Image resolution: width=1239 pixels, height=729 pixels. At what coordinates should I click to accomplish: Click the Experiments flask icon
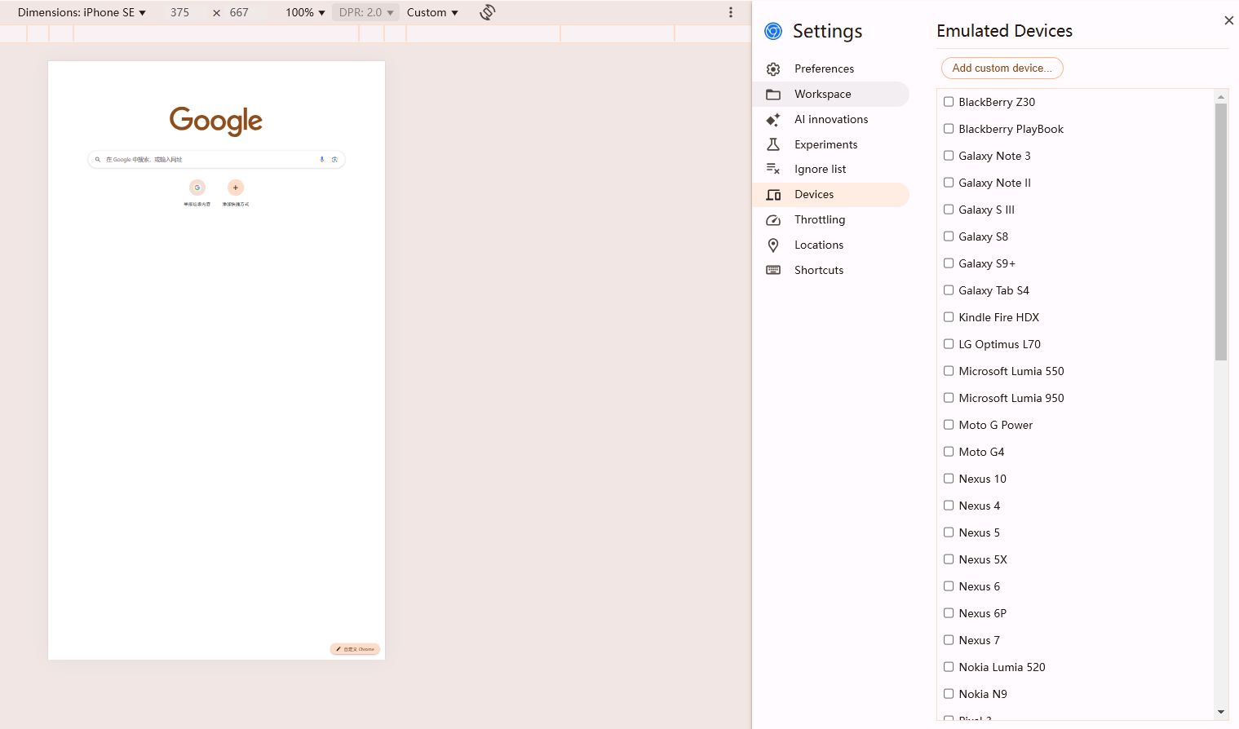pyautogui.click(x=773, y=144)
